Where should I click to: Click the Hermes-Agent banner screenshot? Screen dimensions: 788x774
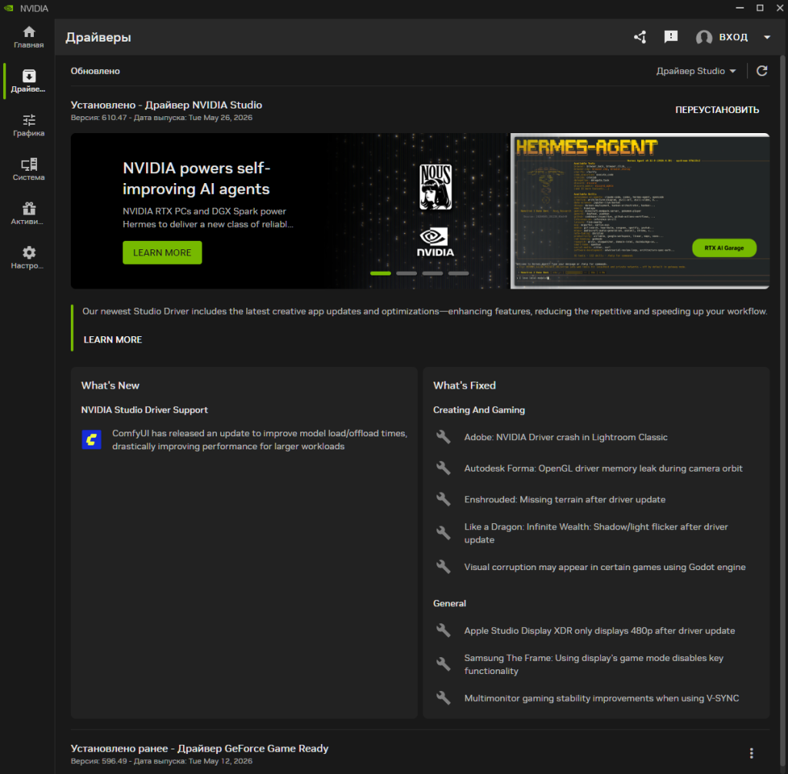(639, 211)
